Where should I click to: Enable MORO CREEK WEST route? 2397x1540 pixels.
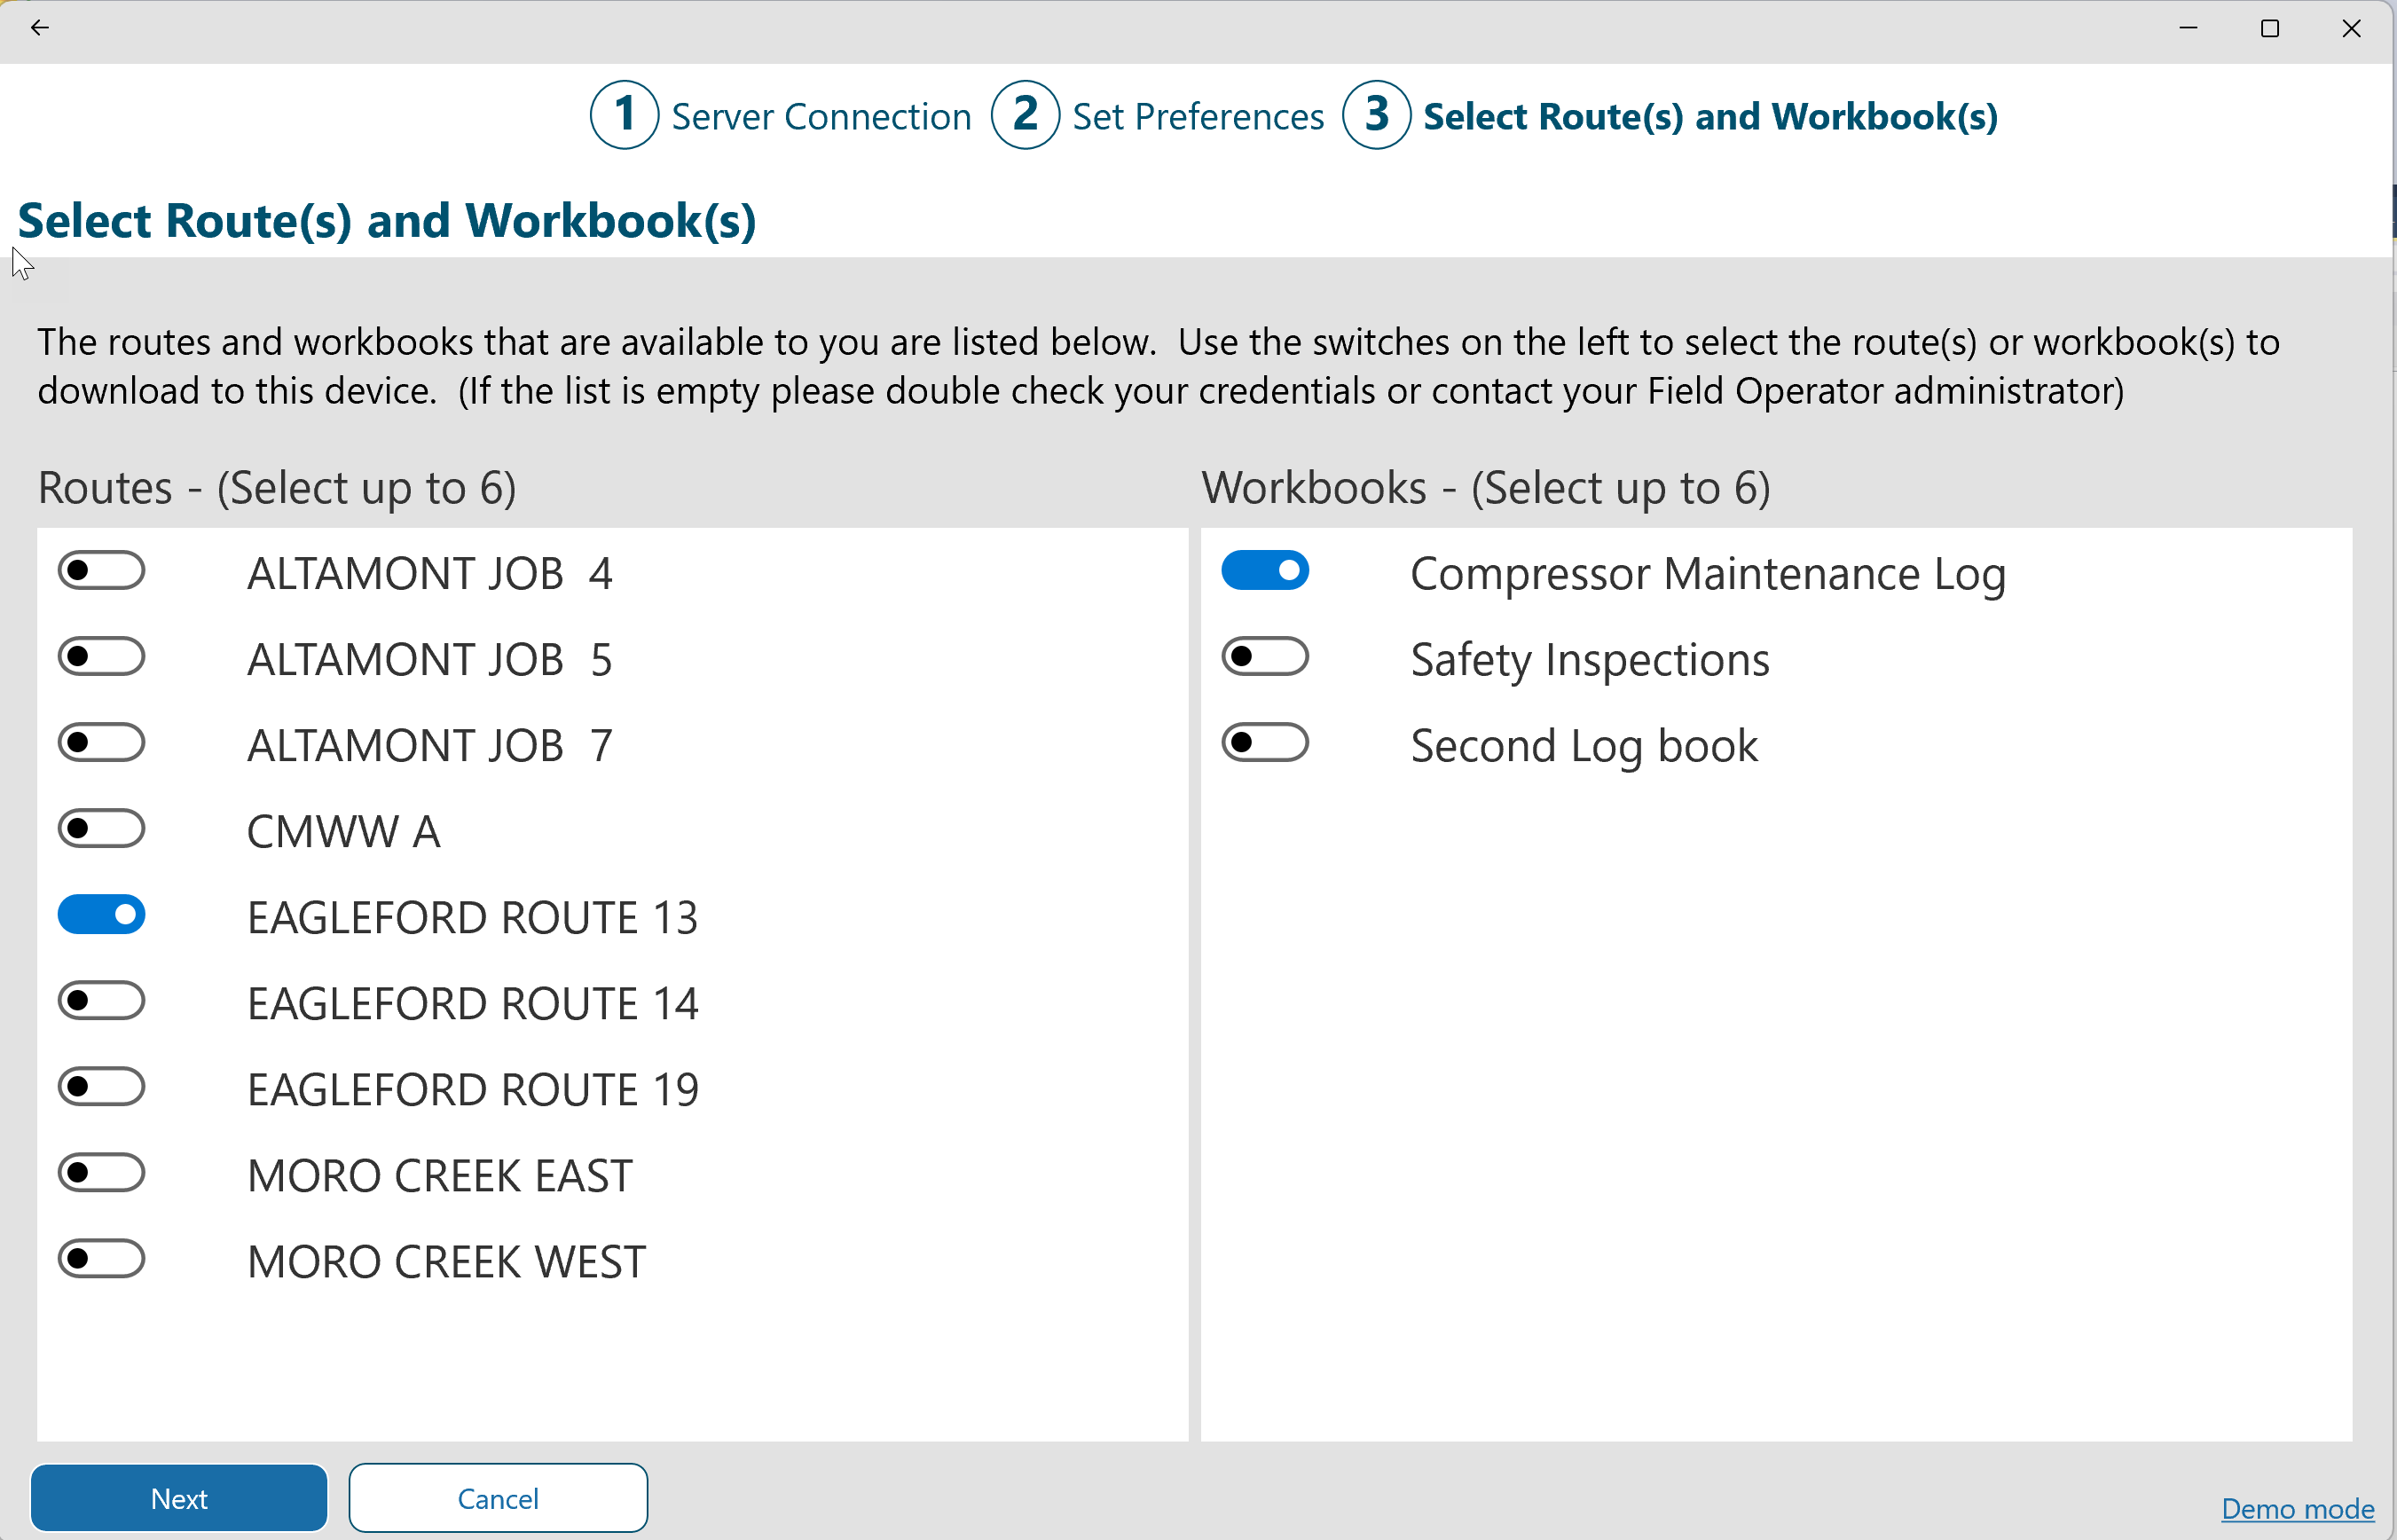tap(101, 1259)
